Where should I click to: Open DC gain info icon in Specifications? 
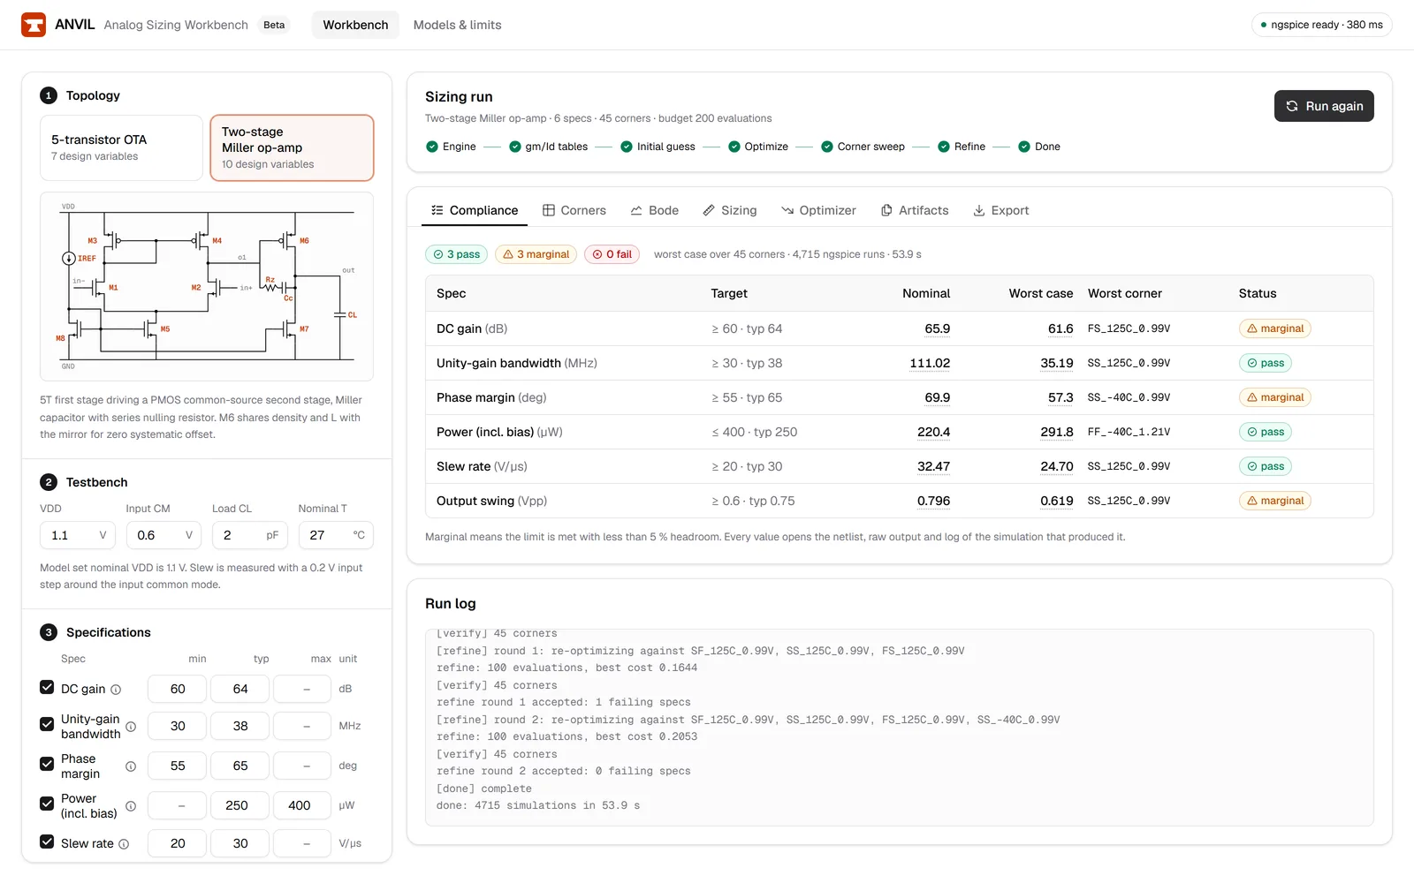(x=116, y=690)
